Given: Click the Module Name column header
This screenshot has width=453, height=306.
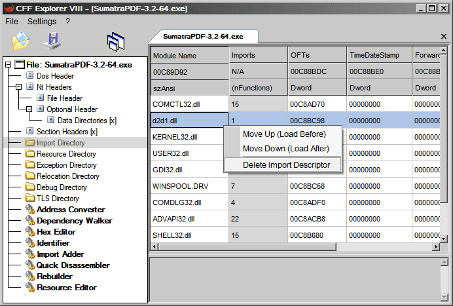Looking at the screenshot, I should click(x=190, y=56).
